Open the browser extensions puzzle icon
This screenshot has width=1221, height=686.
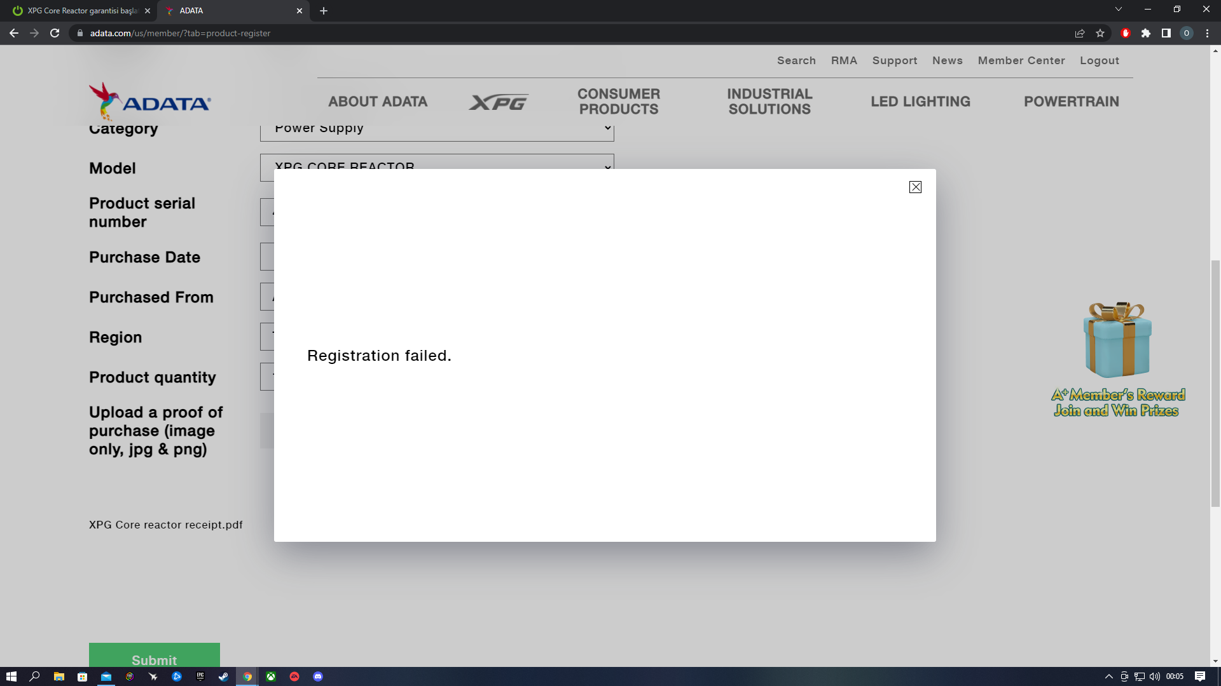click(x=1146, y=33)
